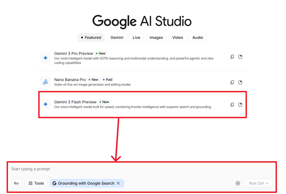Toggle the temporary chat incognito icon
Screen dimensions: 286x194
16,183
